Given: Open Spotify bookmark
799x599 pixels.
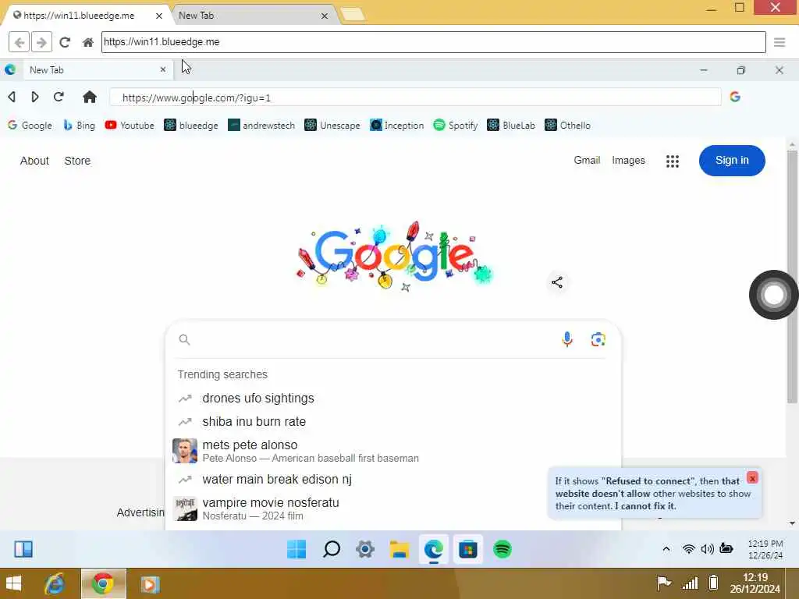Looking at the screenshot, I should point(456,126).
